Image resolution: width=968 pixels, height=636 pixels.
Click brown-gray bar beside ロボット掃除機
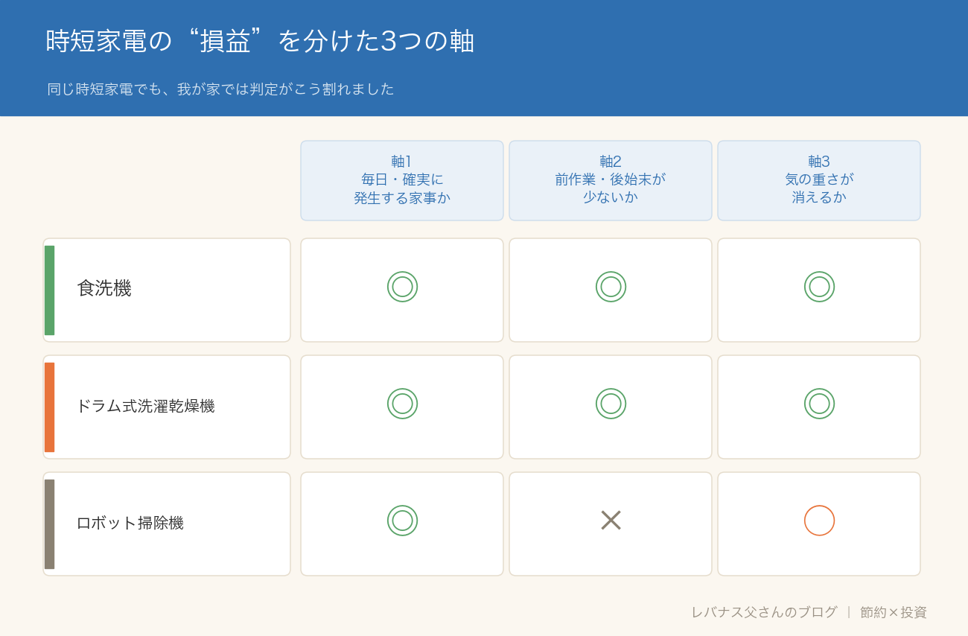coord(49,524)
